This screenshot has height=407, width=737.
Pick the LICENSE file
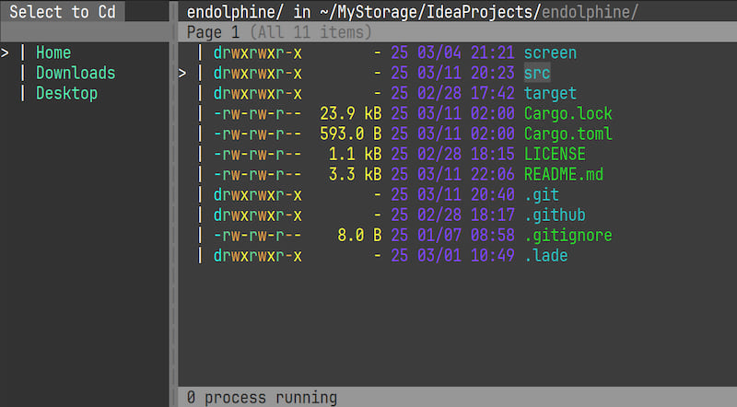tap(555, 154)
